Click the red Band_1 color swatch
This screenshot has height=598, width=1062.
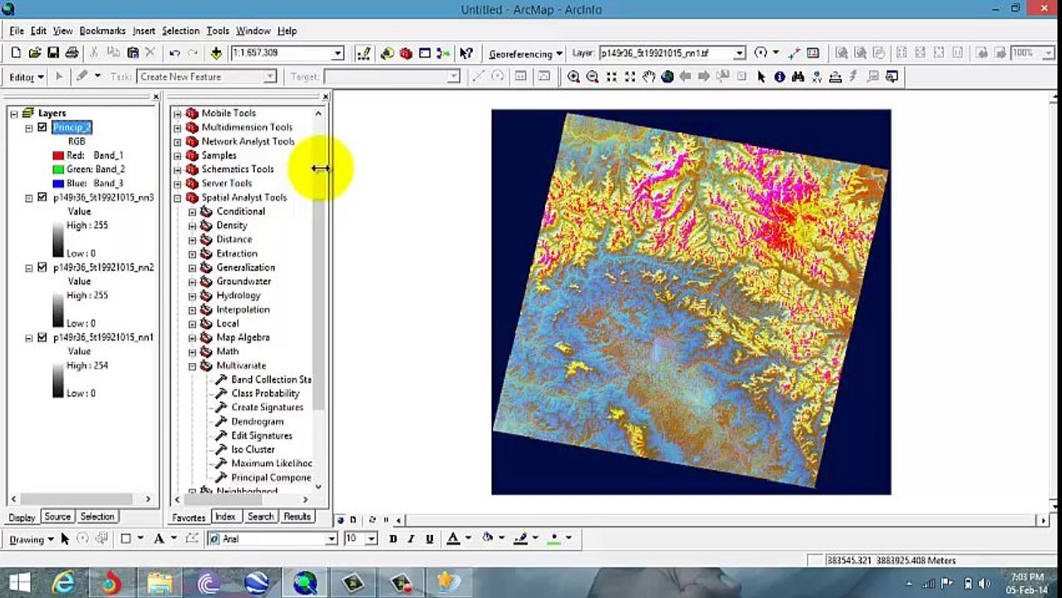click(x=58, y=155)
